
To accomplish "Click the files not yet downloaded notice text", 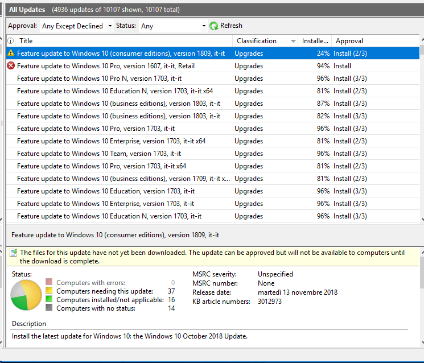I will coord(212,257).
